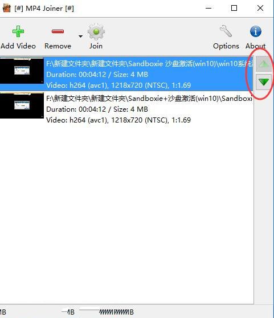Start joining with the gear Join icon
274x318 pixels.
tap(96, 32)
